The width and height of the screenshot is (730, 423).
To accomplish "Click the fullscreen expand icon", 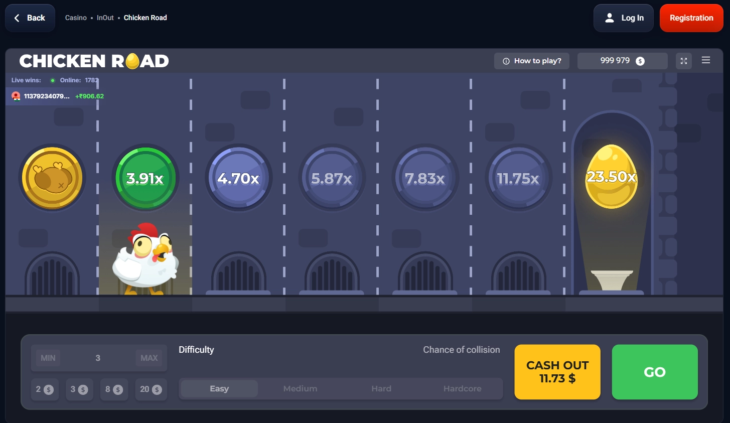I will pyautogui.click(x=683, y=61).
